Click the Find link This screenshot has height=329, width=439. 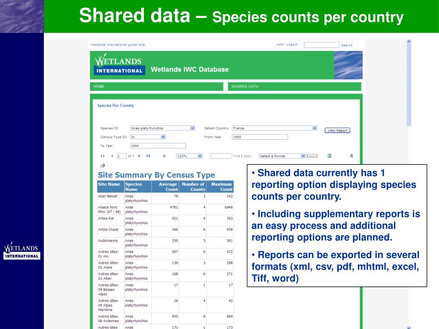tap(236, 156)
